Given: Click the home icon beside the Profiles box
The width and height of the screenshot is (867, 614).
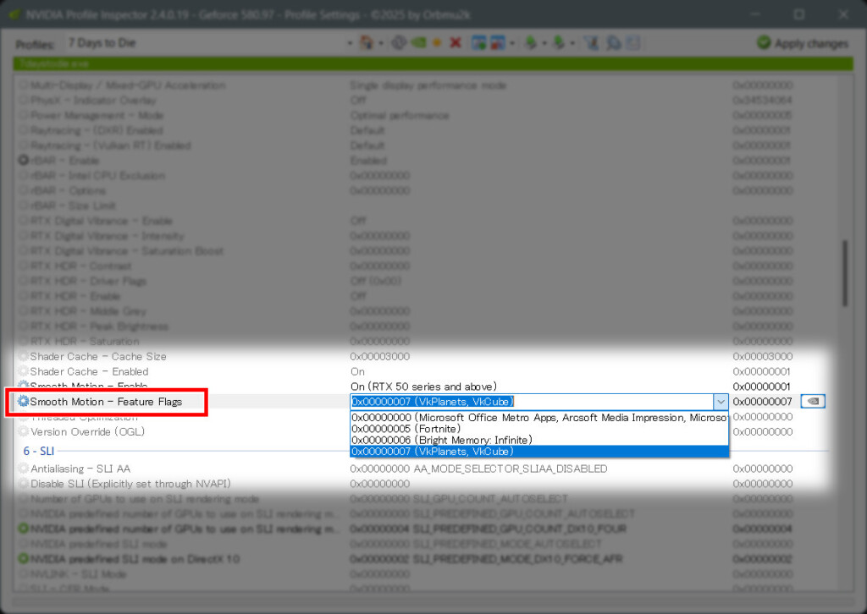Looking at the screenshot, I should pos(366,42).
